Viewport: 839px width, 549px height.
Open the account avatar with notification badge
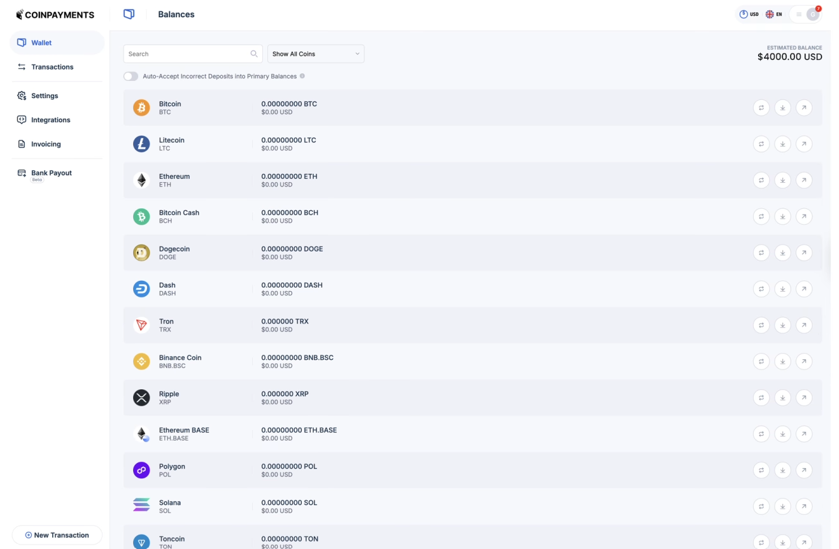[813, 14]
